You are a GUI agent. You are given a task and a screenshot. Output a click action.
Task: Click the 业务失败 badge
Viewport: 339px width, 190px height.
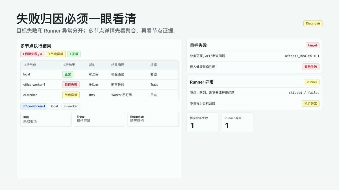(x=311, y=67)
